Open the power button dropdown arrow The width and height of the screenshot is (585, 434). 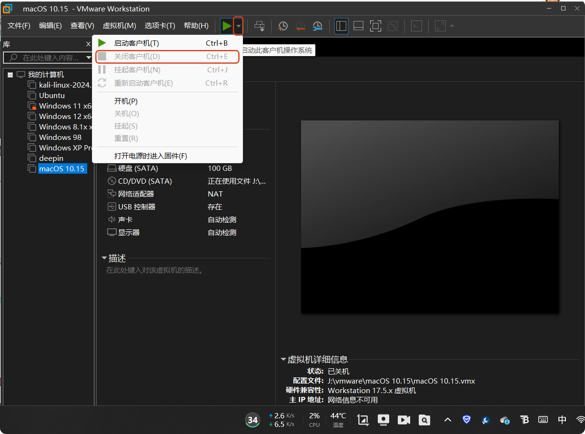(x=238, y=26)
